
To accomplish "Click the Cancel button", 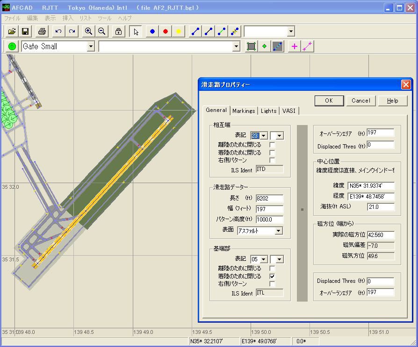I will click(x=360, y=101).
